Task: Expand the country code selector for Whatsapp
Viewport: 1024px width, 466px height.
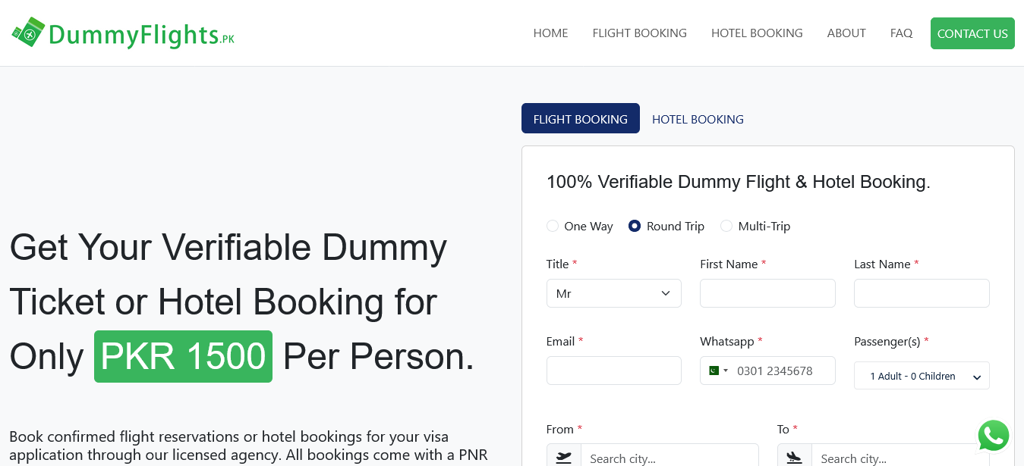Action: click(717, 371)
